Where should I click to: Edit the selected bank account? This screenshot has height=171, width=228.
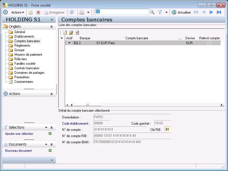click(71, 33)
